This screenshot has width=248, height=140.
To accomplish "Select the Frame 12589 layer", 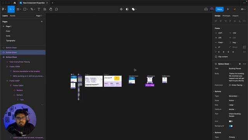I will (15, 66).
